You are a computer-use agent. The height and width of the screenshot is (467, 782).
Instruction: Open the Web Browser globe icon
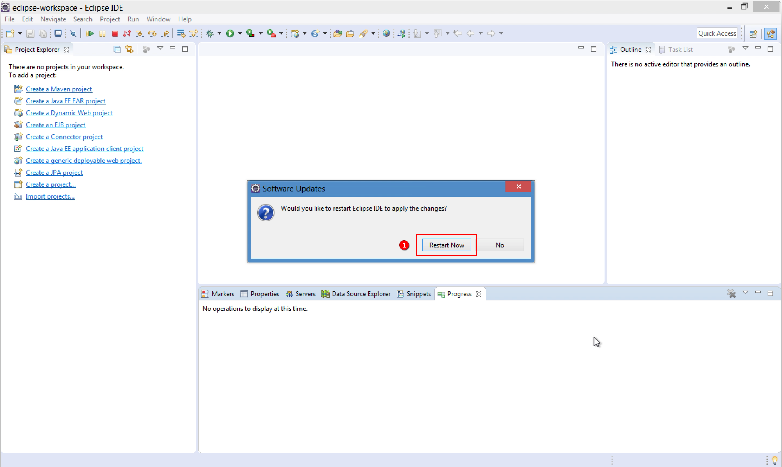(386, 33)
